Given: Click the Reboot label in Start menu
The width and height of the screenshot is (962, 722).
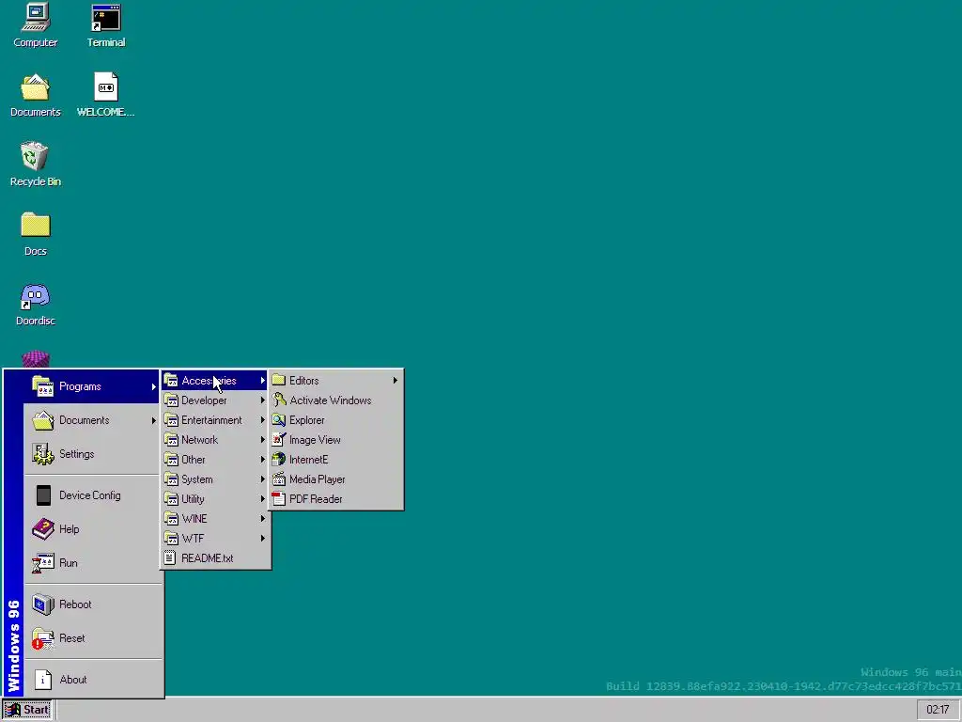Looking at the screenshot, I should tap(75, 604).
